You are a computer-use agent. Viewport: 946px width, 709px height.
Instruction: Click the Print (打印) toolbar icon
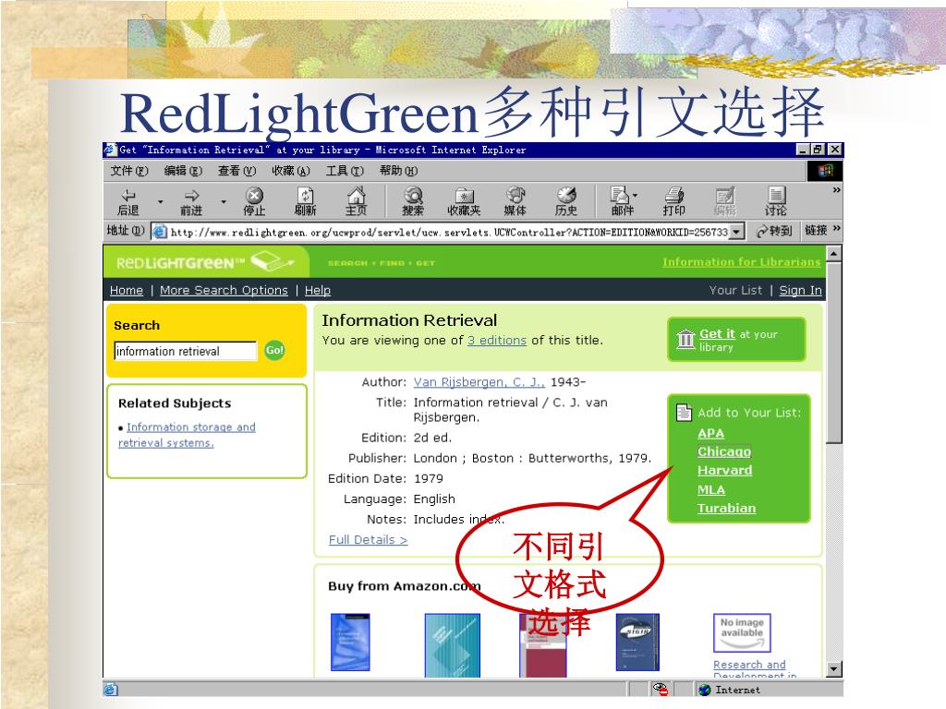[x=673, y=202]
